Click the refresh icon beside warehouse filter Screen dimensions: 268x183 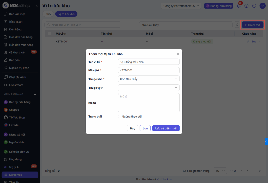(x=237, y=25)
